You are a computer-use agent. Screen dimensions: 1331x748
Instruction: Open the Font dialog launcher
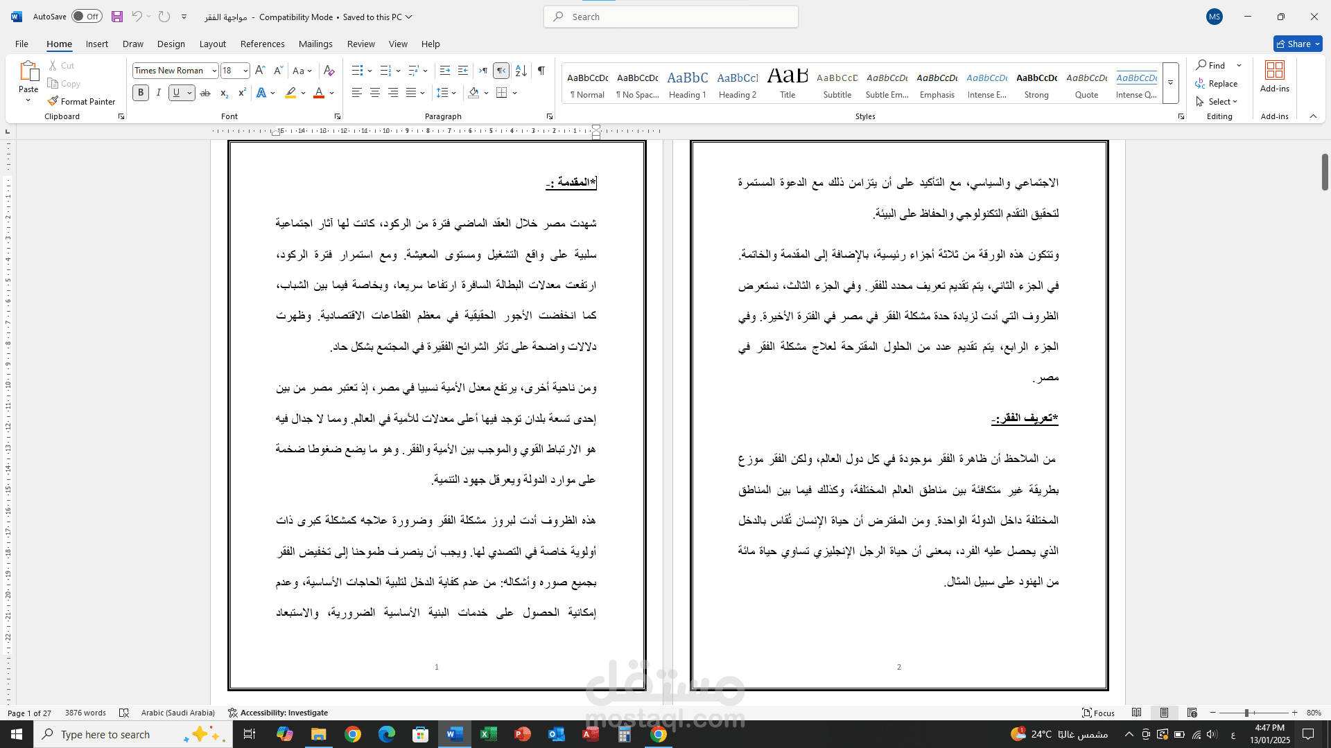point(338,116)
